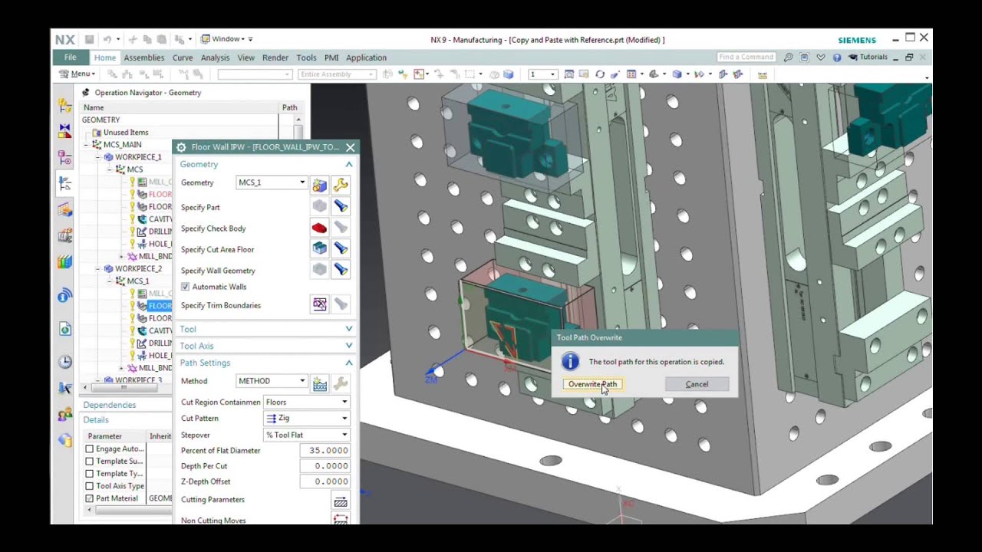Toggle the Automatic Walls checkbox
This screenshot has height=552, width=982.
[x=185, y=287]
